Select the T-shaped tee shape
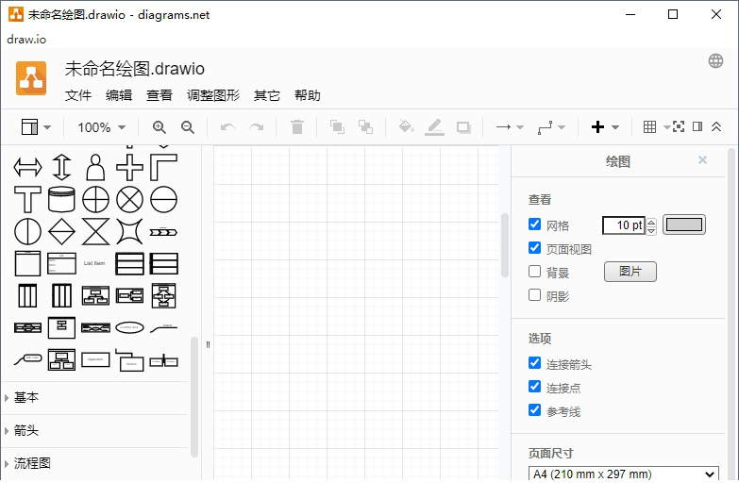This screenshot has width=739, height=499. 27,199
